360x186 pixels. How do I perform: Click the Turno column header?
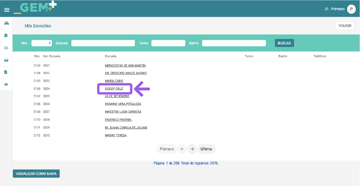(249, 56)
